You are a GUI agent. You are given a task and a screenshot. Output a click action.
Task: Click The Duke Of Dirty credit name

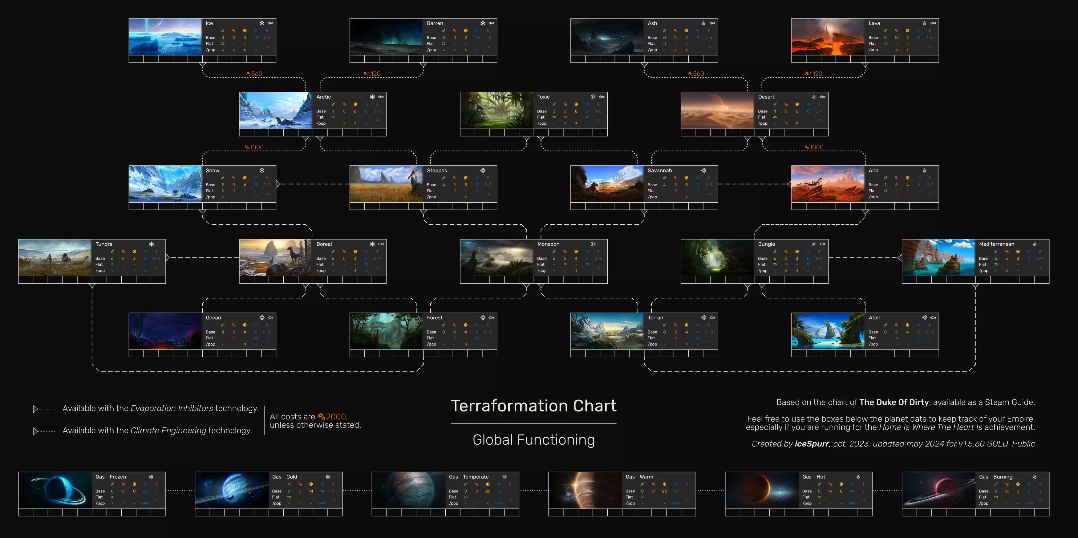point(894,402)
